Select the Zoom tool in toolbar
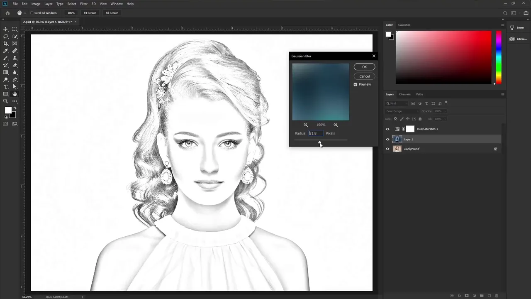This screenshot has height=299, width=531. (5, 101)
